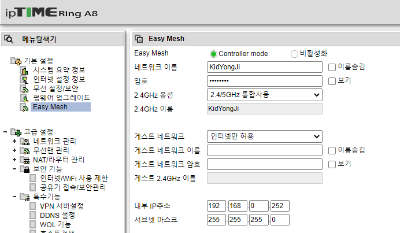Image resolution: width=400 pixels, height=233 pixels.
Task: Tick 보기 for guest network password
Action: point(332,164)
